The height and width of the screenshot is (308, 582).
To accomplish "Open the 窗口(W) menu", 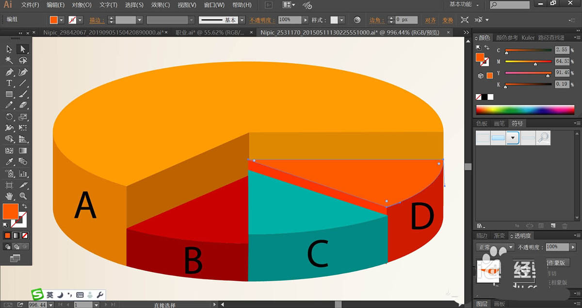I will (x=214, y=5).
